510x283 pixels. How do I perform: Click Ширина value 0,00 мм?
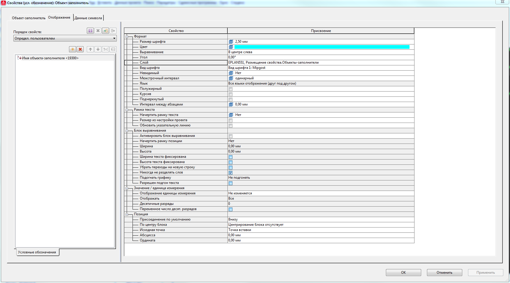321,146
